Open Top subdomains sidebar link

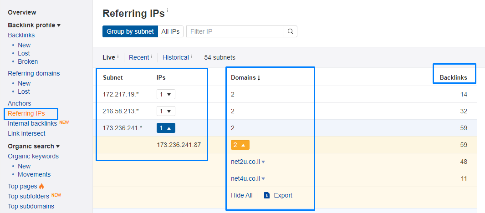[31, 206]
